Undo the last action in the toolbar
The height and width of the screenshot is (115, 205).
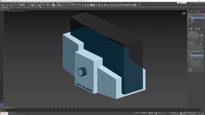point(2,5)
